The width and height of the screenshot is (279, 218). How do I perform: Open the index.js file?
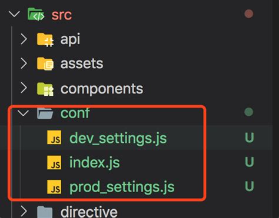95,163
